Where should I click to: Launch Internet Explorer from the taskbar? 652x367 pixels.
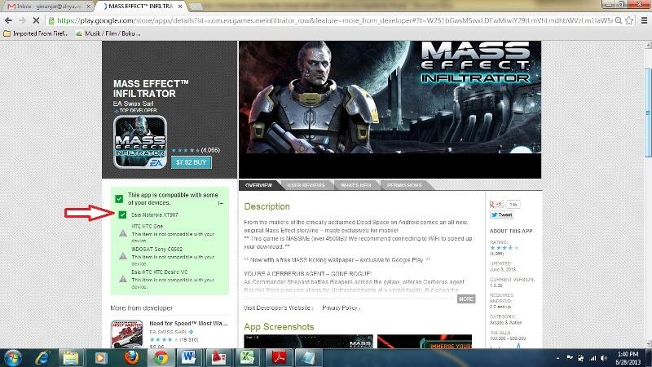tap(43, 358)
